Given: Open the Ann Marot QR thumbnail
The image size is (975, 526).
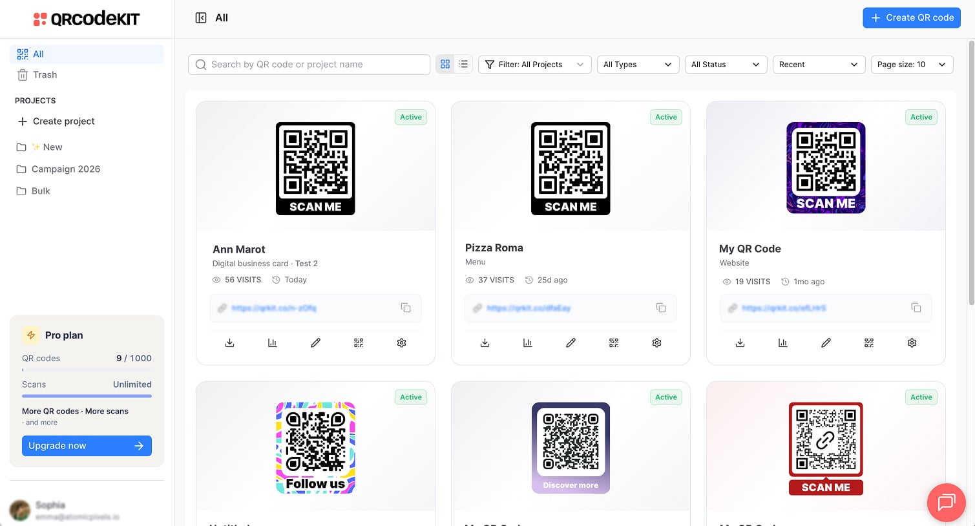Looking at the screenshot, I should 315,169.
